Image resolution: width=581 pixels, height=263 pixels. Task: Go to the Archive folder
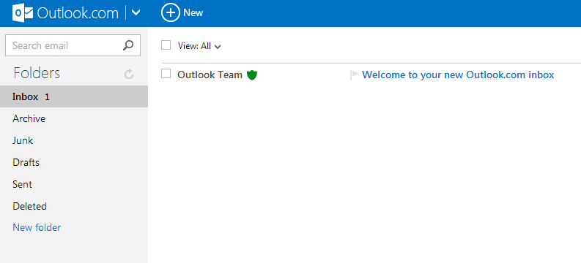coord(74,118)
